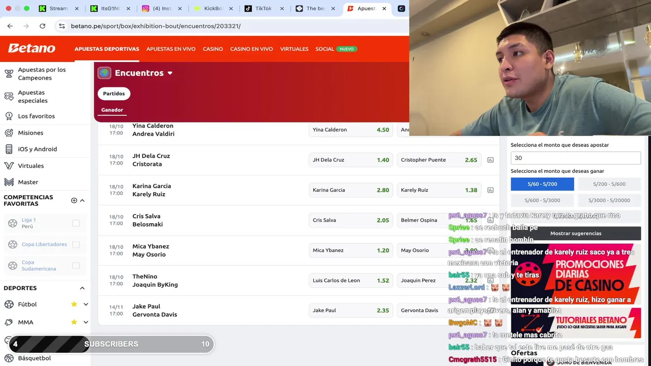Reload the page
Viewport: 651px width, 366px height.
pos(42,26)
